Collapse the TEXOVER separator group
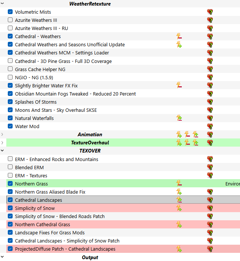The image size is (240, 261). tap(3, 151)
